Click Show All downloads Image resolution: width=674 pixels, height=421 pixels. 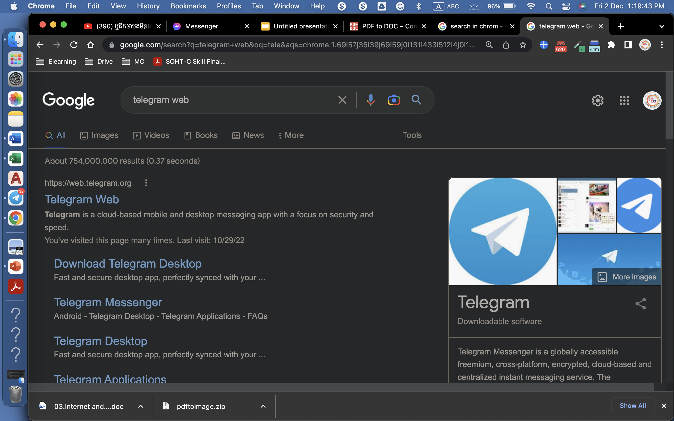pos(632,406)
